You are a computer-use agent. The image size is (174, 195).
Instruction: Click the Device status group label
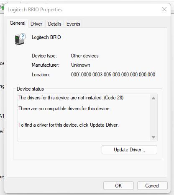(x=30, y=89)
